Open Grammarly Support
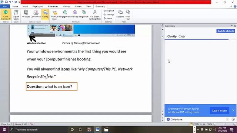The image size is (237, 133). 120,14
